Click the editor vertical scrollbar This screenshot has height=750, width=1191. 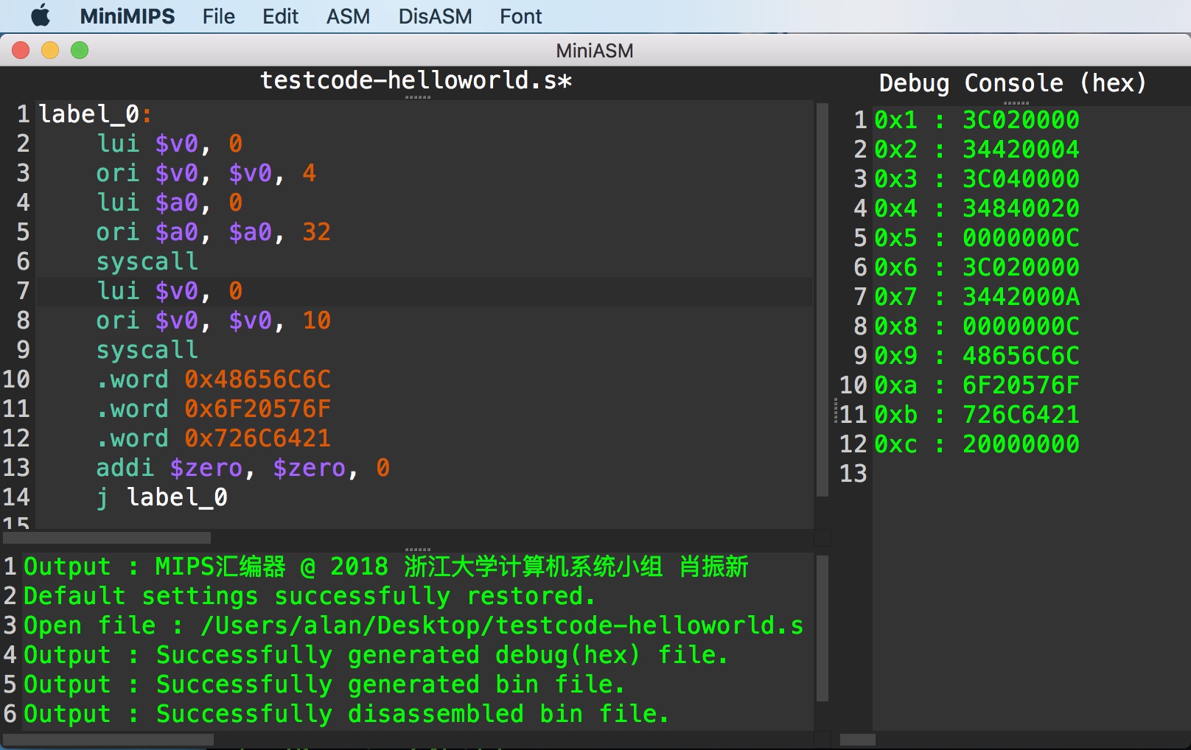click(x=822, y=301)
